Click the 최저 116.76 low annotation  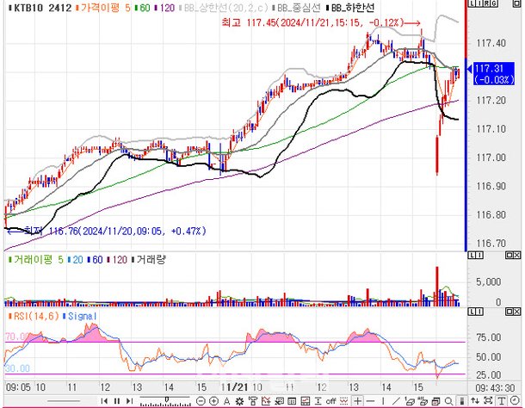tap(107, 231)
